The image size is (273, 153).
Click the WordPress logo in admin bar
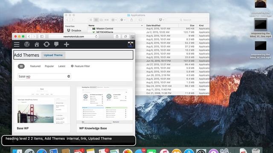[27, 44]
